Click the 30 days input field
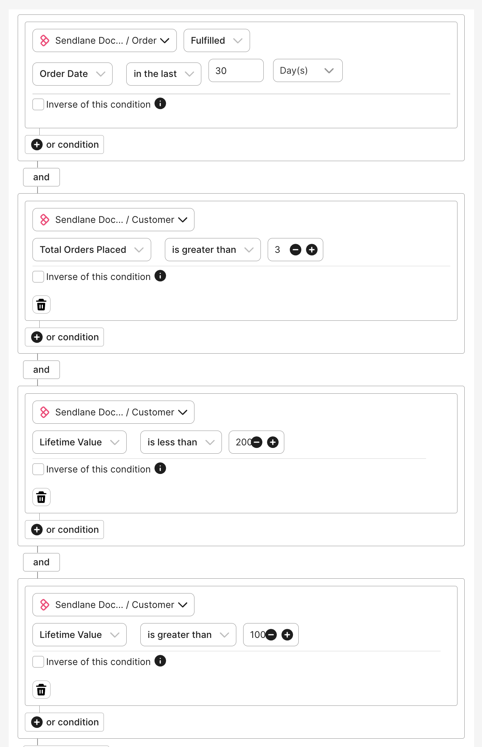Screen dimensions: 482x747 pyautogui.click(x=236, y=70)
